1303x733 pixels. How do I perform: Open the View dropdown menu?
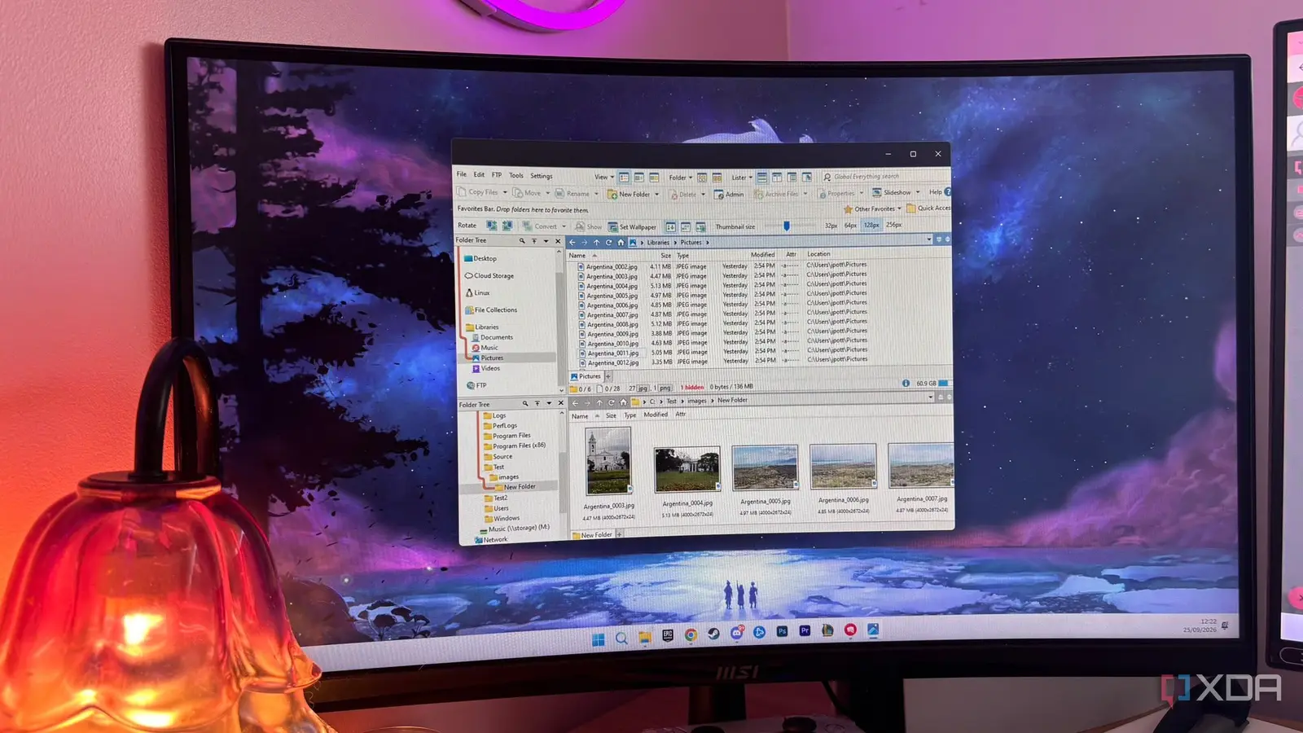pos(604,177)
